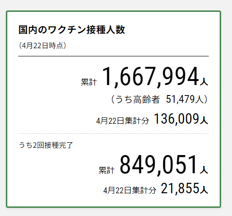Image resolution: width=232 pixels, height=216 pixels.
Task: Click the うち2回接種完了 subheading
Action: point(46,145)
